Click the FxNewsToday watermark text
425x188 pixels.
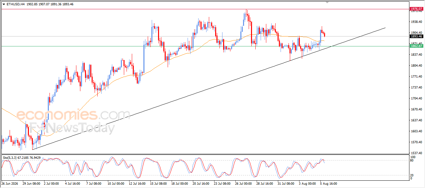tap(71, 128)
